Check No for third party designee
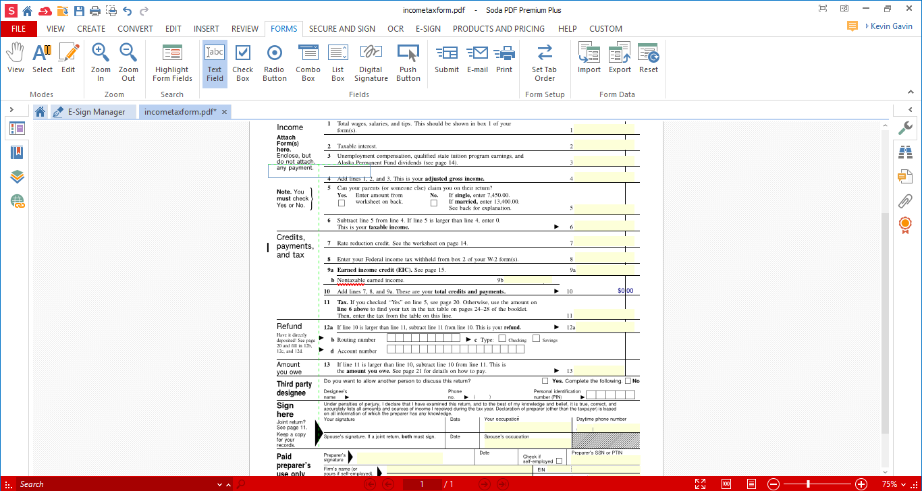 point(628,381)
